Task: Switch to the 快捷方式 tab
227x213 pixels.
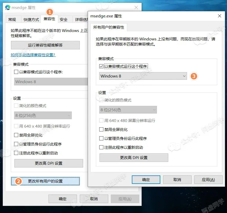Action: coord(31,19)
